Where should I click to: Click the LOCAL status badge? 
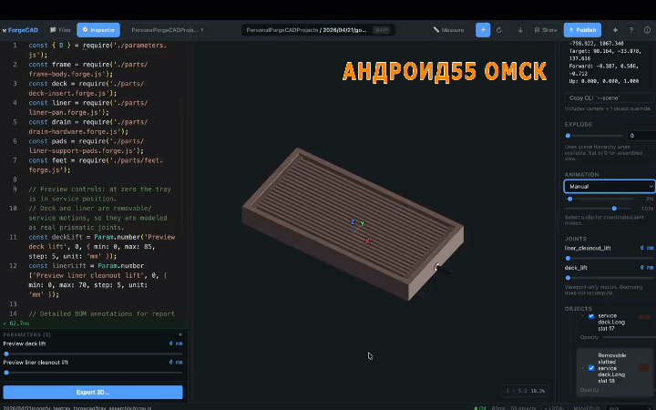[x=555, y=408]
